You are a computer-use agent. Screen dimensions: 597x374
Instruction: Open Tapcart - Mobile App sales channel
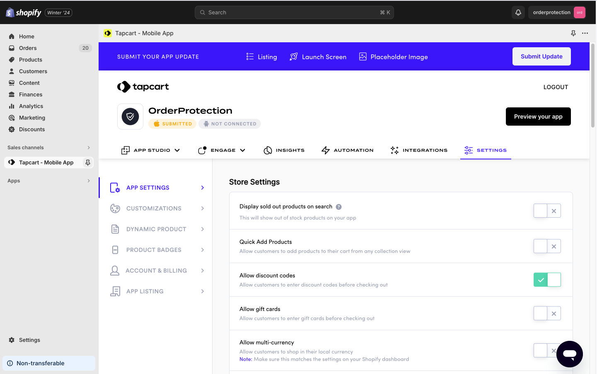click(46, 163)
